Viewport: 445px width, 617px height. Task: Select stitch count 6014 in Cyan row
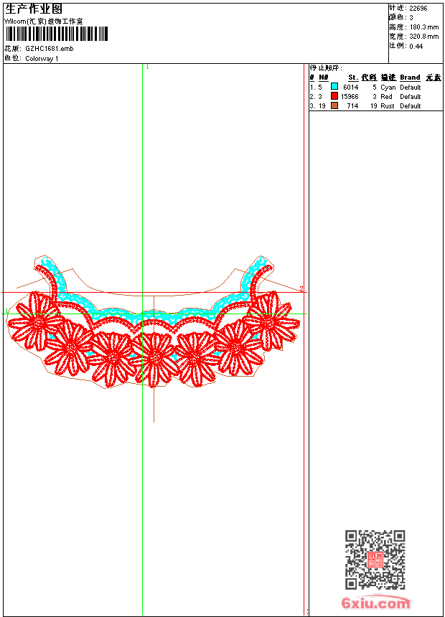pos(350,87)
